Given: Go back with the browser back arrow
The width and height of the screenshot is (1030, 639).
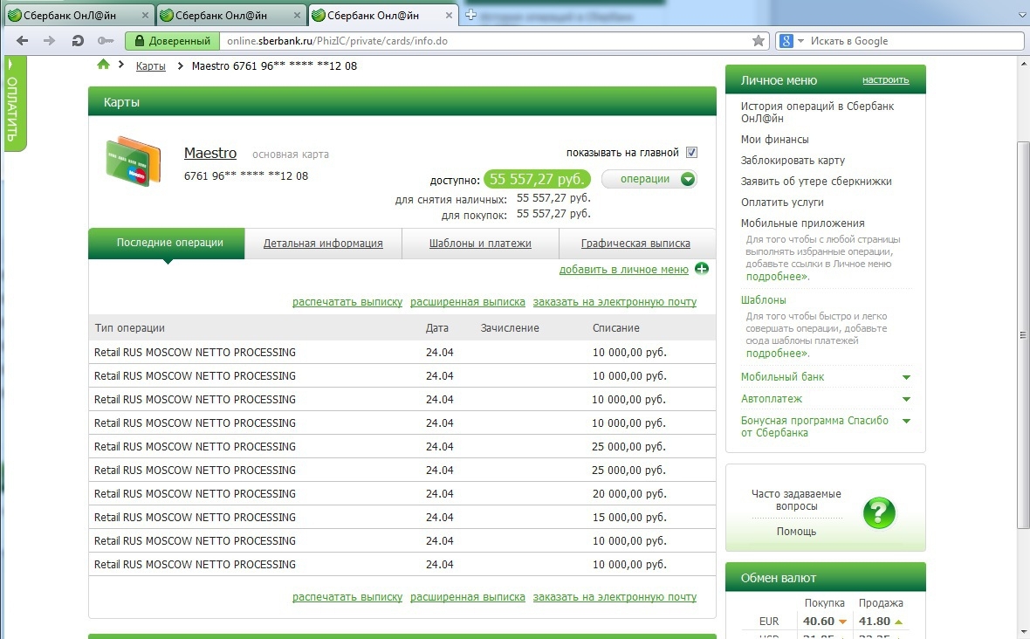Looking at the screenshot, I should 23,41.
